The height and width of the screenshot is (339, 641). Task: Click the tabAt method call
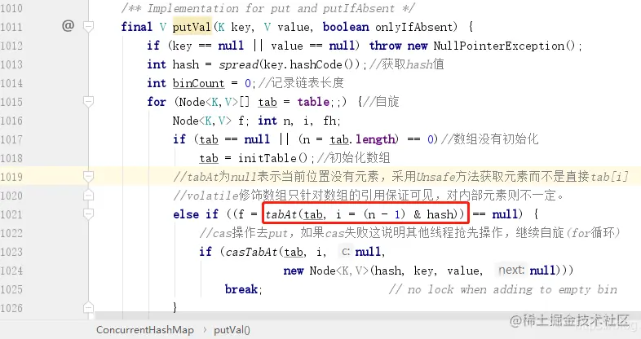[282, 214]
